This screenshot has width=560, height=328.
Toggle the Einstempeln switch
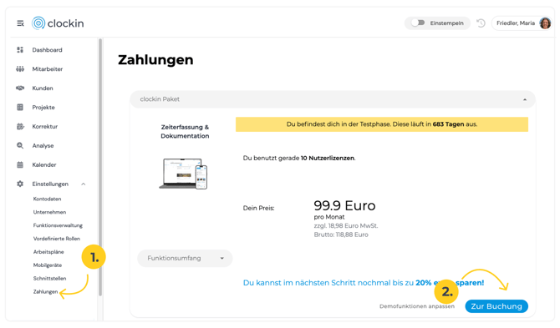click(x=418, y=23)
